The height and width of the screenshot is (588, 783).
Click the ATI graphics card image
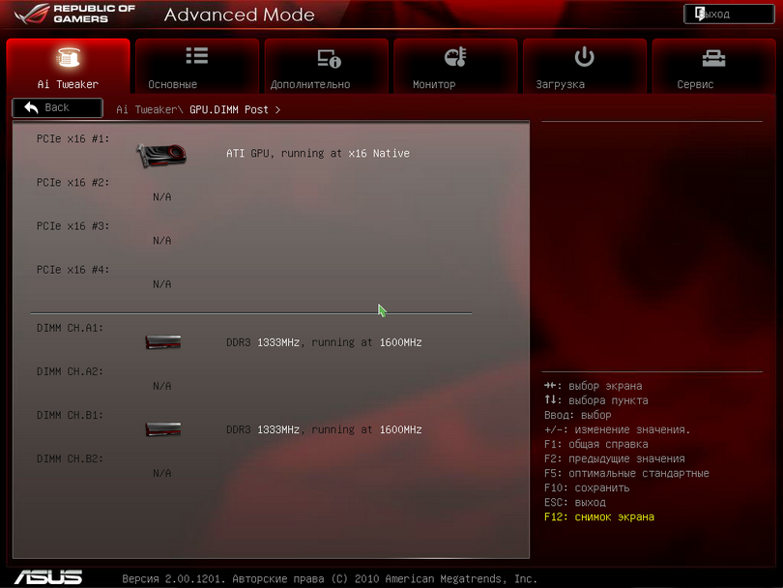tap(161, 153)
